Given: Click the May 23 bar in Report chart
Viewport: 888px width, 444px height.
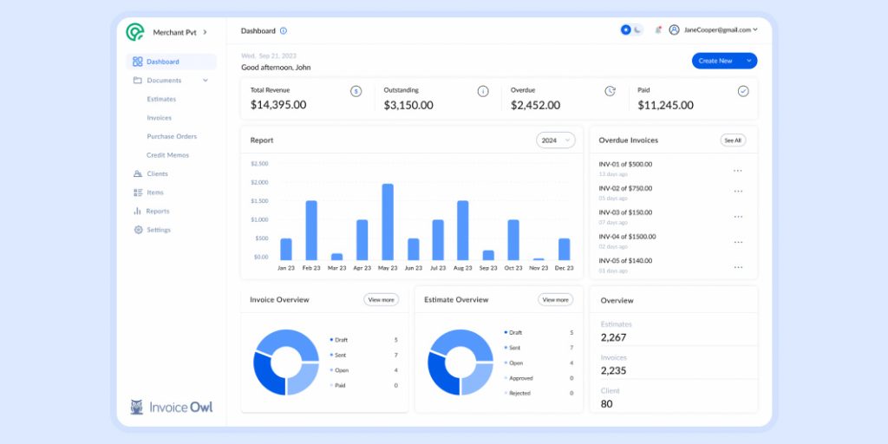Looking at the screenshot, I should (388, 222).
